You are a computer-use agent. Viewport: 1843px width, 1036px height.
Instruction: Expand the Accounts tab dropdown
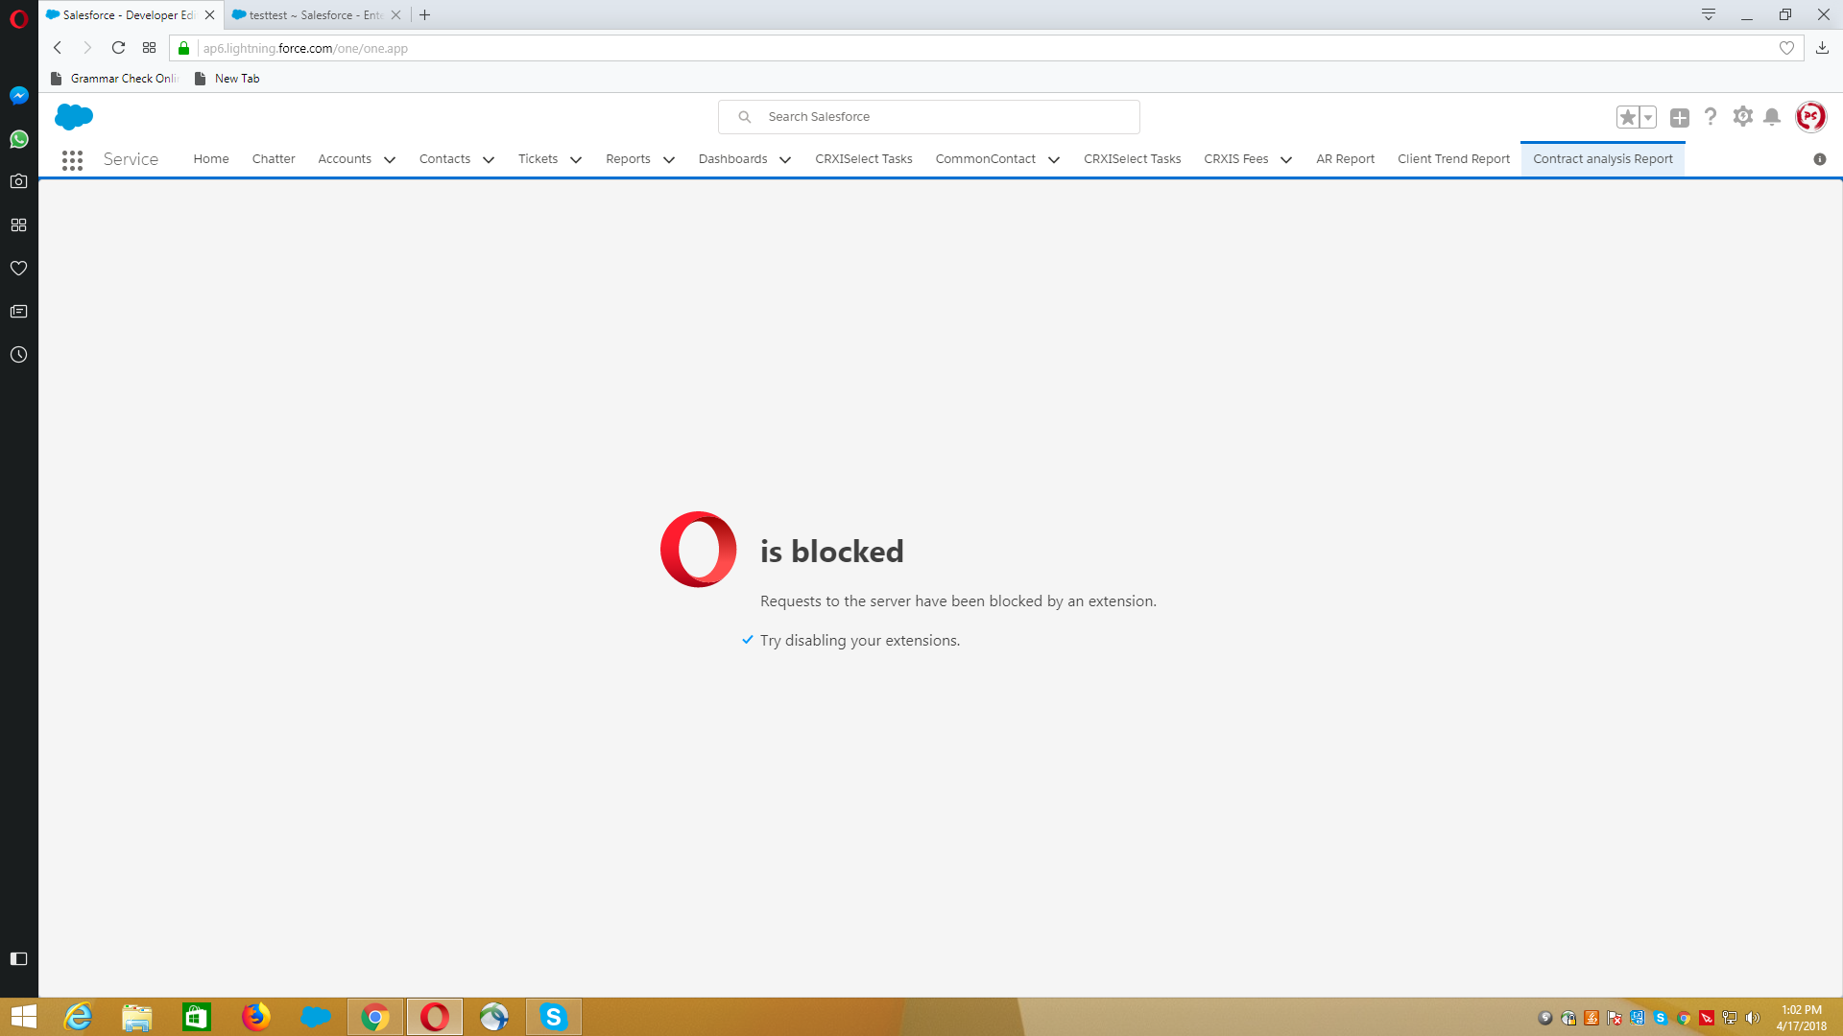[390, 160]
